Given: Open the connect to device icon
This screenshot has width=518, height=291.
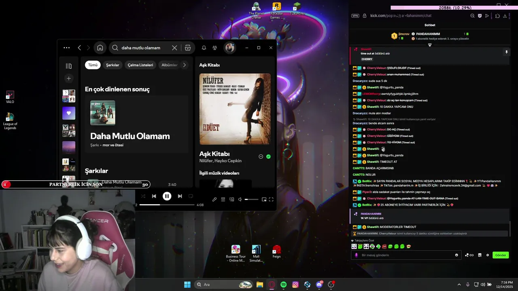Looking at the screenshot, I should [x=232, y=199].
